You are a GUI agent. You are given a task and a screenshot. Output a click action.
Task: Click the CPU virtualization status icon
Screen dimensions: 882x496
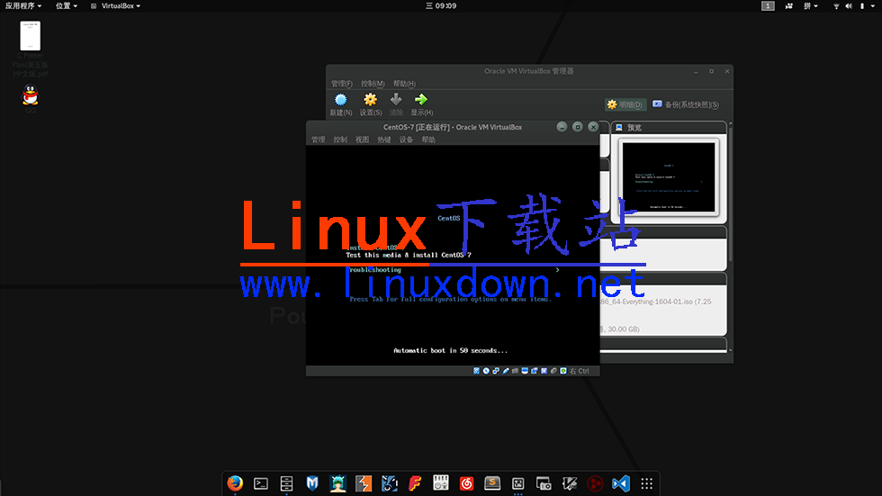click(x=544, y=371)
